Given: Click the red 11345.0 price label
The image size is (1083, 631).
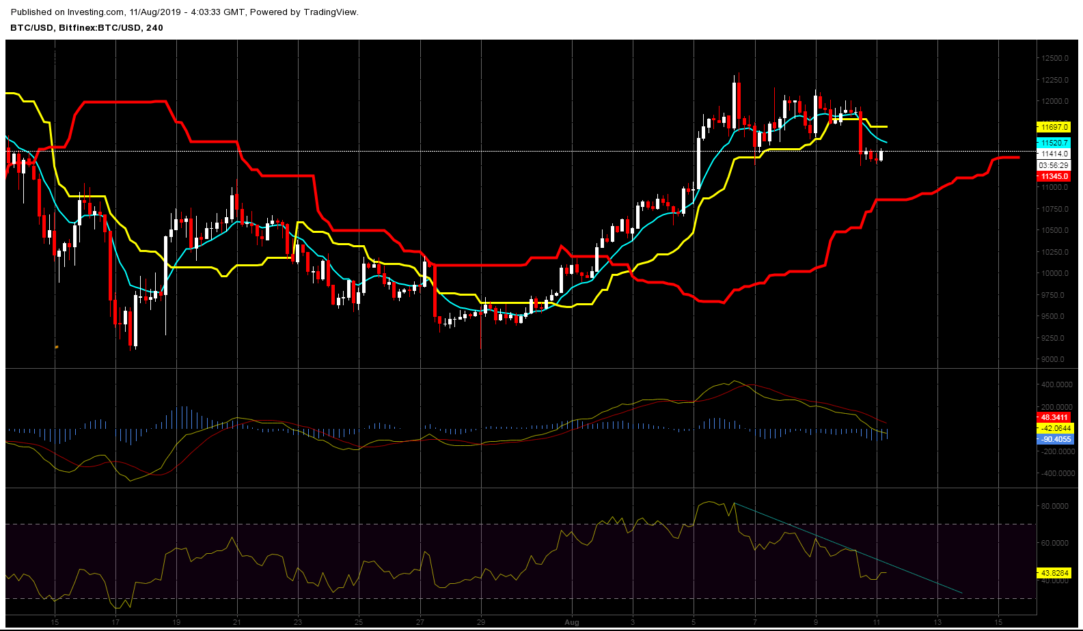Looking at the screenshot, I should pyautogui.click(x=1054, y=177).
